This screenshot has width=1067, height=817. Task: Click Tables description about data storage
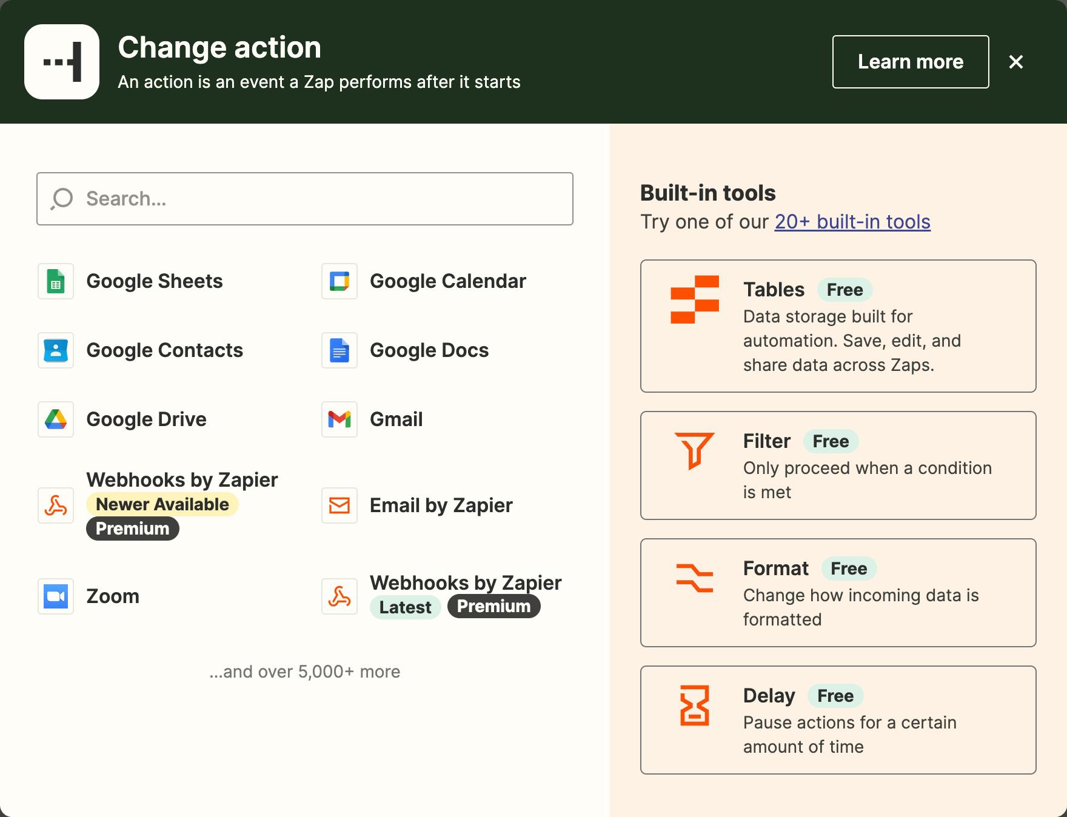(x=852, y=341)
